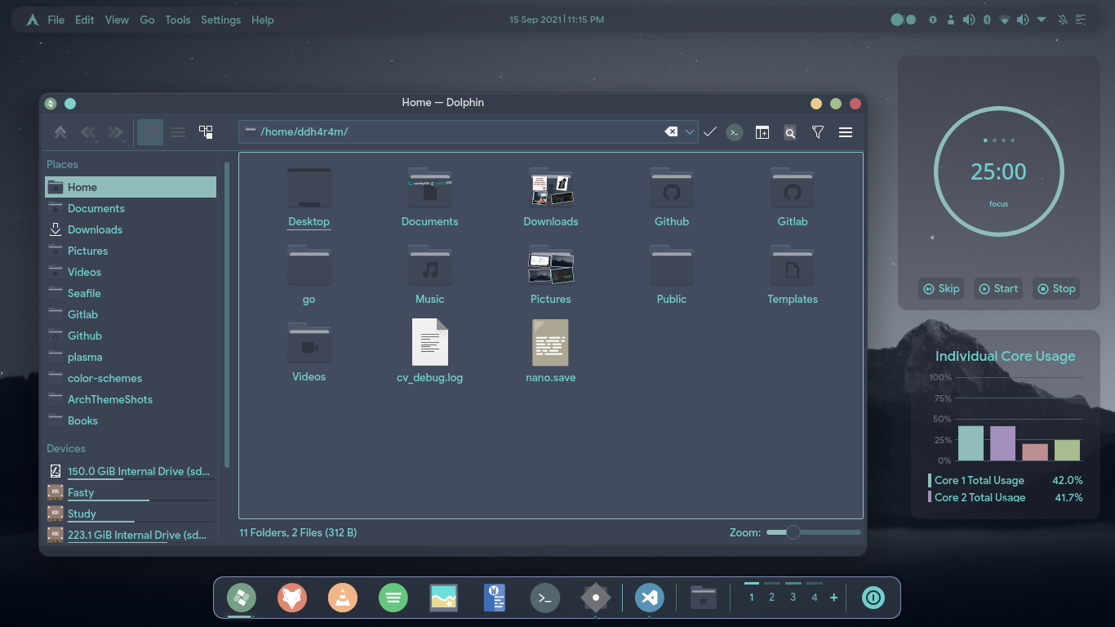
Task: Open the Study device
Action: 131,514
